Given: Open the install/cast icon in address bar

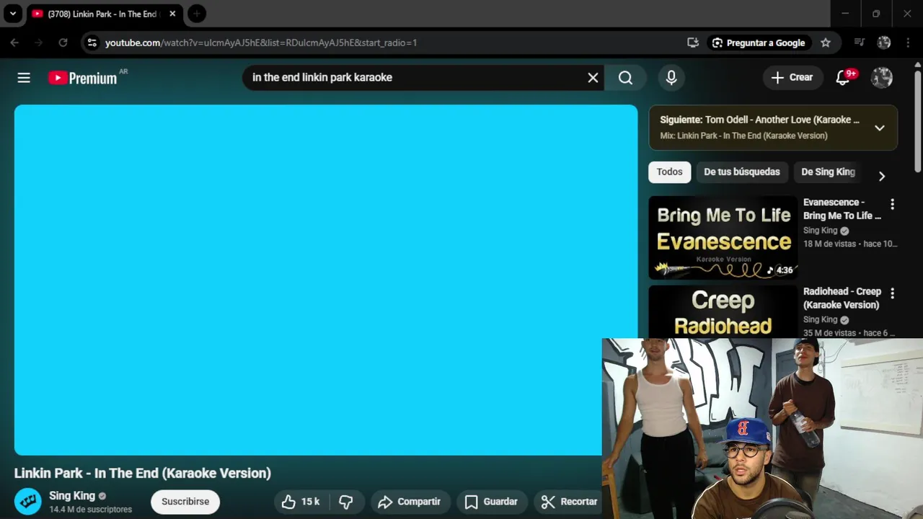Looking at the screenshot, I should (693, 43).
